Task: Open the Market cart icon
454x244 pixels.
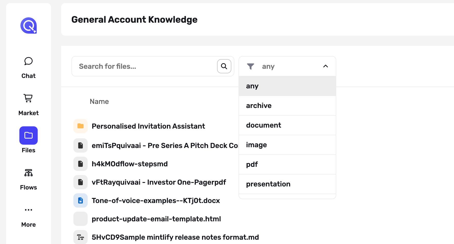Action: coord(28,98)
